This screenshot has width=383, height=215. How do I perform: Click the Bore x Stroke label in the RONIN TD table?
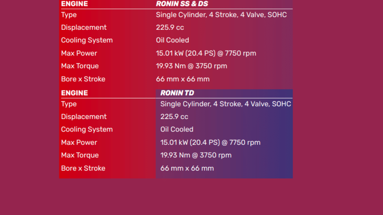click(83, 168)
